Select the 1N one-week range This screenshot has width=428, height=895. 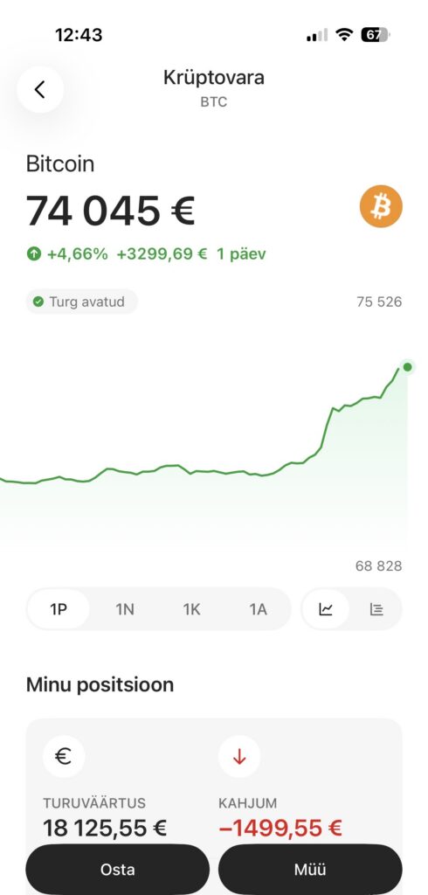pos(125,609)
